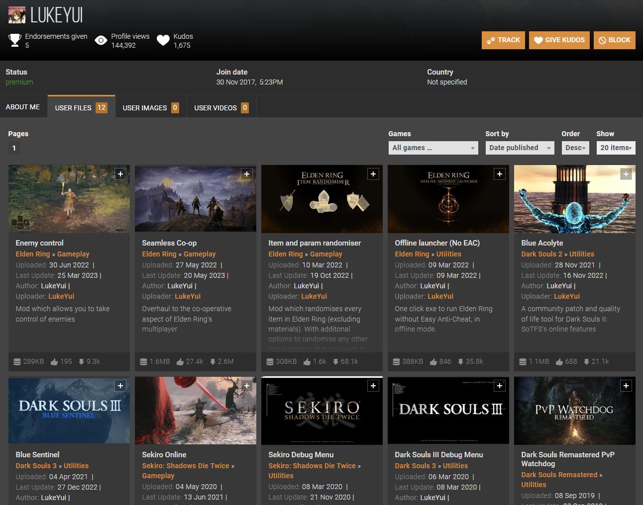
Task: Click the plus icon on PvP Watchdog thumbnail
Action: pos(626,386)
